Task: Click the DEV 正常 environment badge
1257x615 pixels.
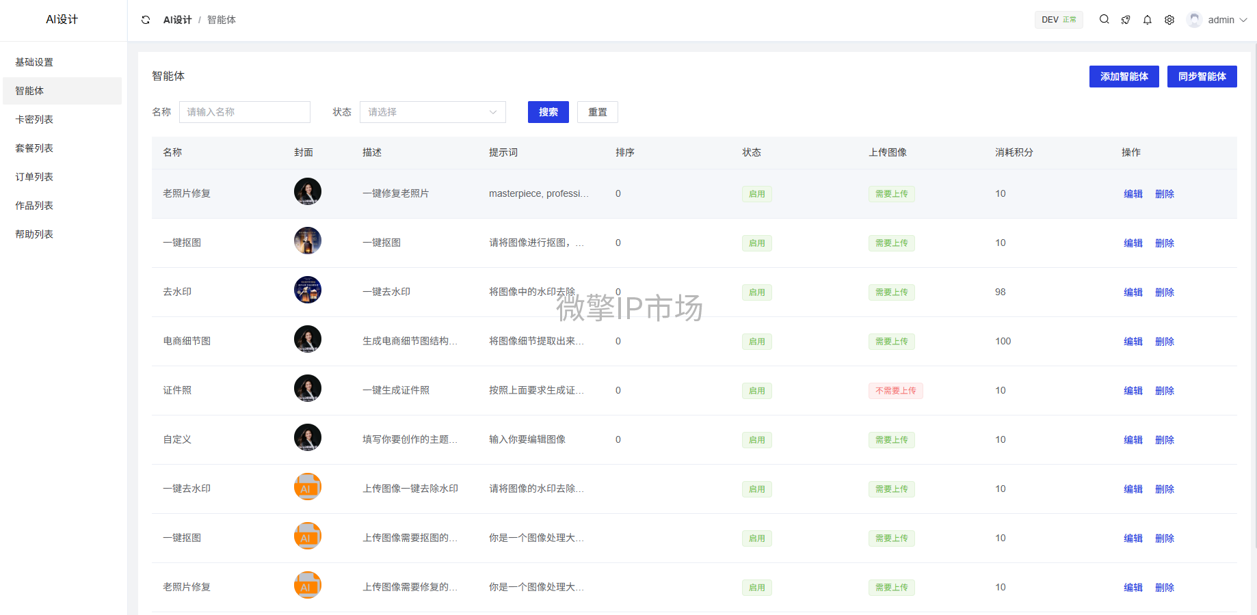Action: click(1058, 20)
